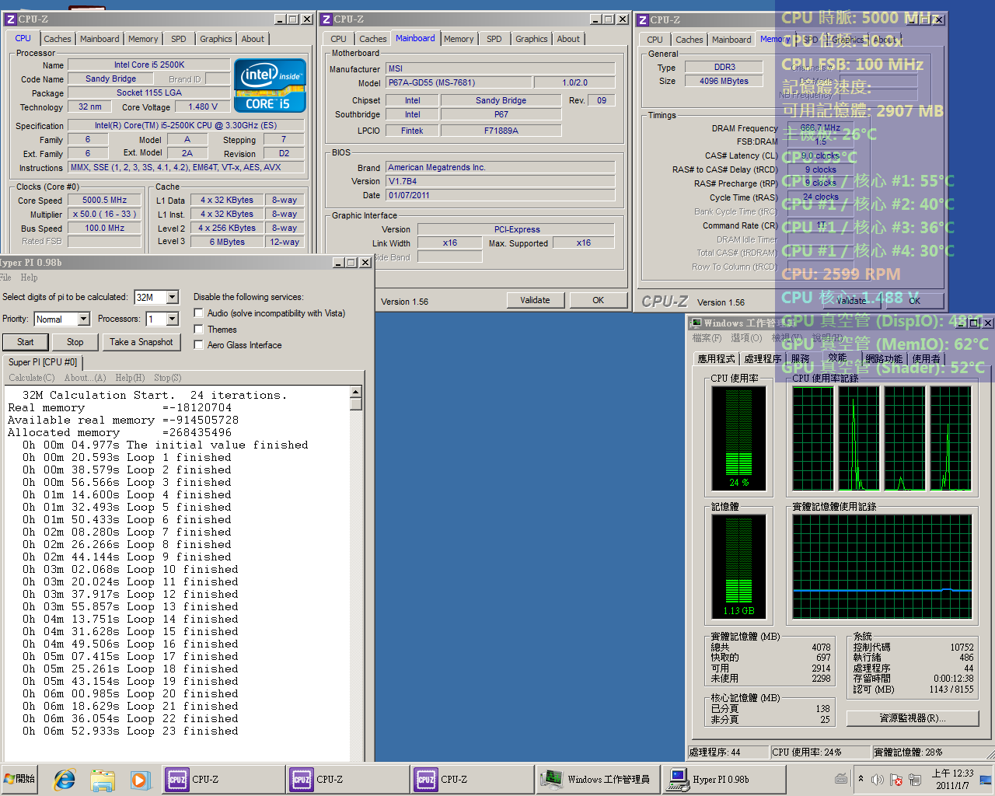The width and height of the screenshot is (995, 796).
Task: Click the Loop 23 finished log line
Action: (x=131, y=731)
